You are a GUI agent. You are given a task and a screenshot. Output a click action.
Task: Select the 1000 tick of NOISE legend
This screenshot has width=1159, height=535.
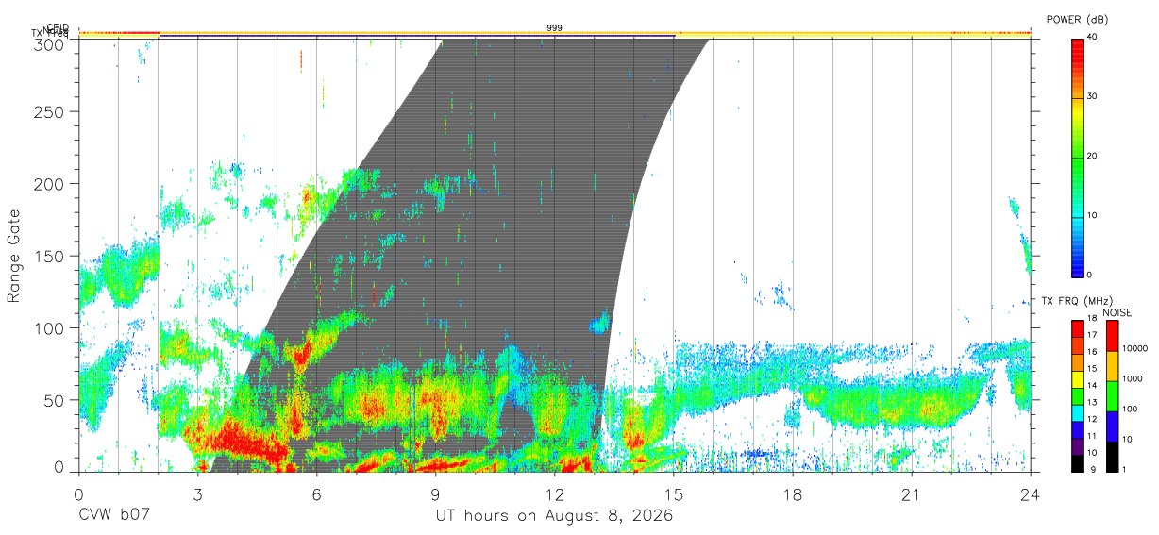[1132, 378]
